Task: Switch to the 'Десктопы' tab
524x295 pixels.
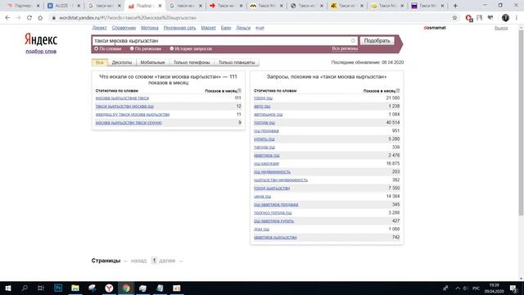Action: (122, 62)
